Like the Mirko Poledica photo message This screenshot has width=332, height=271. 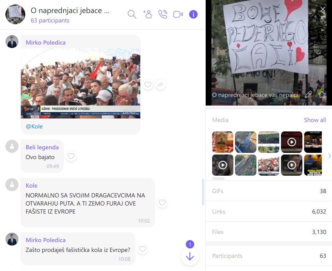tap(147, 85)
